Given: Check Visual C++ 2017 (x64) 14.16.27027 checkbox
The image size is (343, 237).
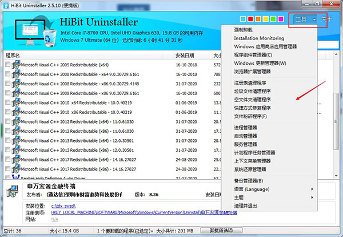Looking at the screenshot, I should pos(7,159).
